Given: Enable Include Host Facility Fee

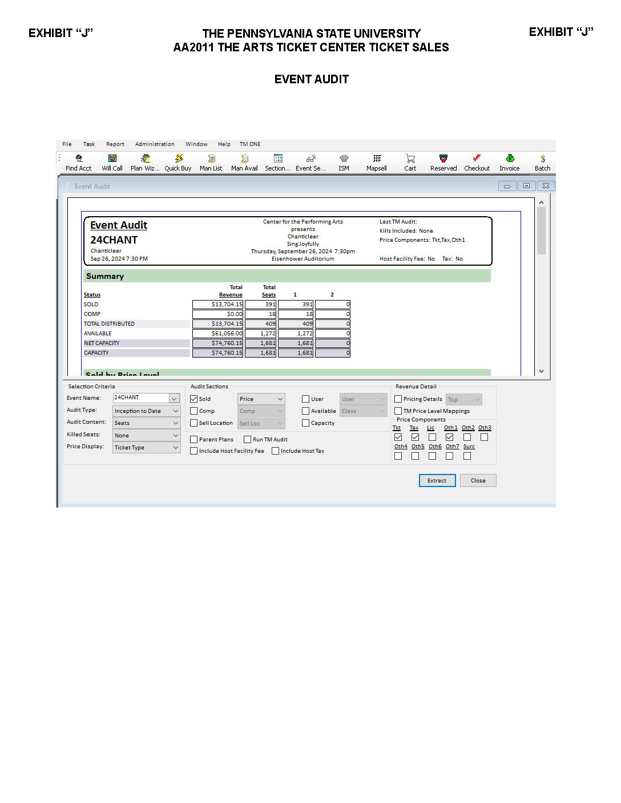Looking at the screenshot, I should point(194,451).
